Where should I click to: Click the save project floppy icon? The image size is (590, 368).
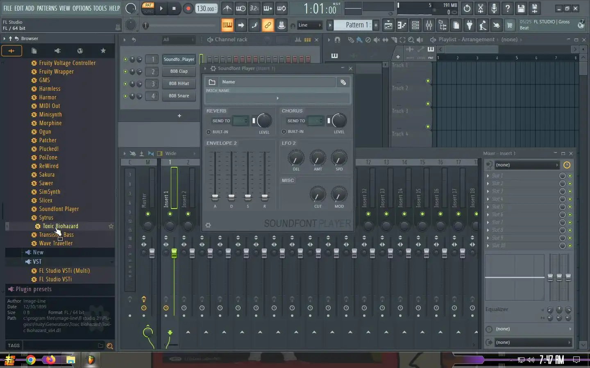click(x=521, y=8)
